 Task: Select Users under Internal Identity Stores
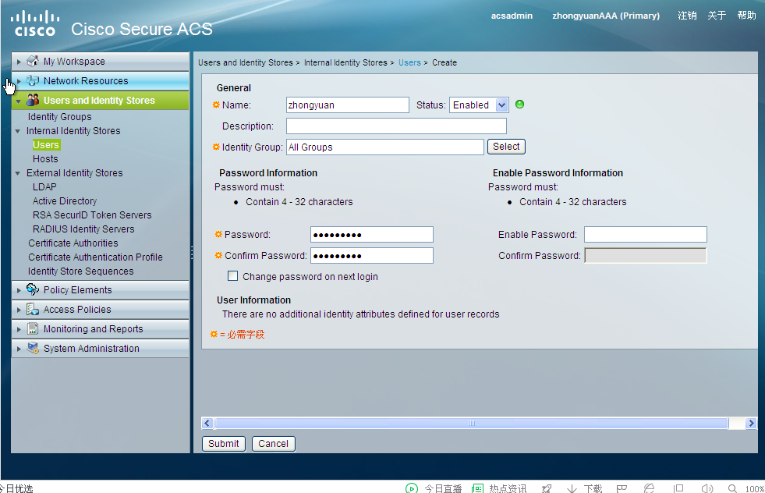tap(46, 144)
